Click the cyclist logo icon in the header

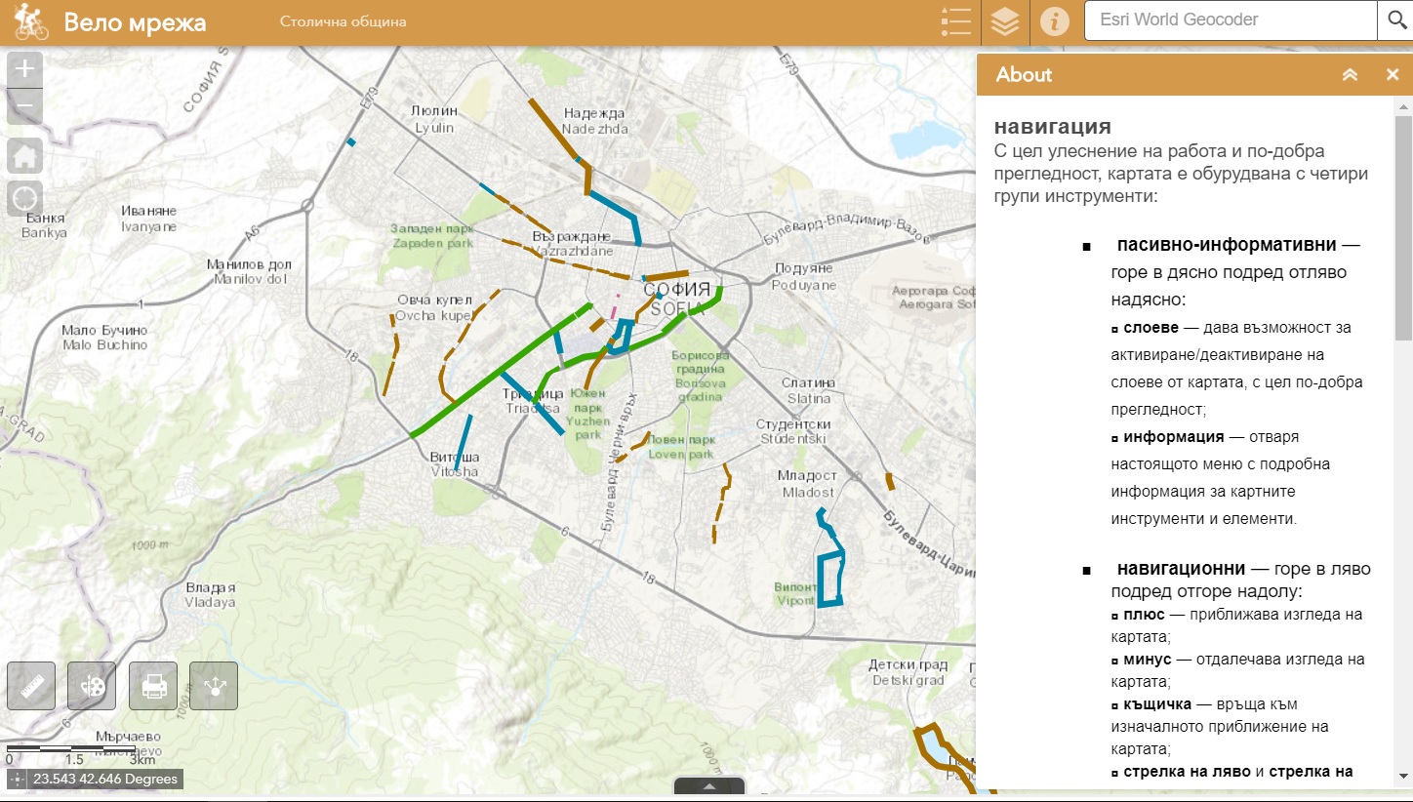[32, 21]
